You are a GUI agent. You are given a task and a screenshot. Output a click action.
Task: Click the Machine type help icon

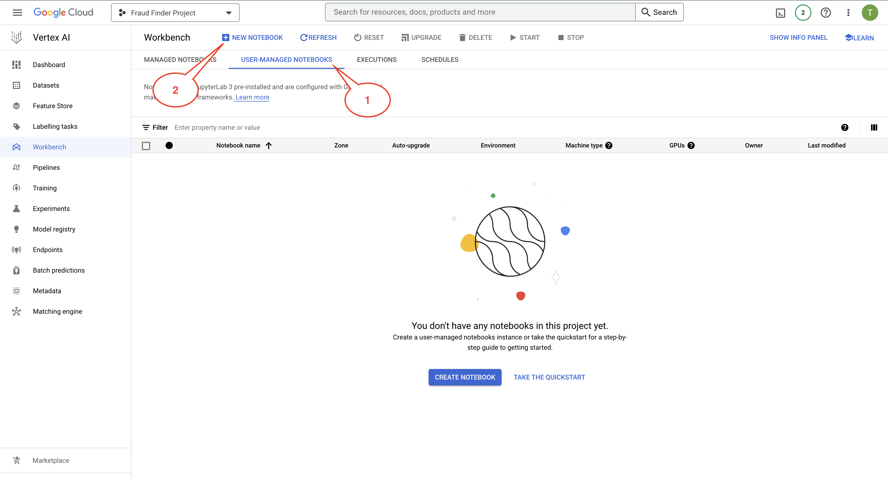click(x=609, y=145)
